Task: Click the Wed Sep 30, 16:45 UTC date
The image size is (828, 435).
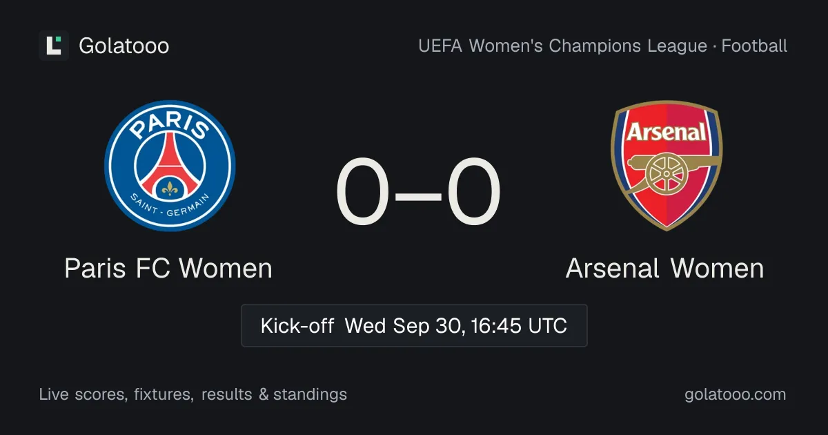Action: pyautogui.click(x=456, y=325)
